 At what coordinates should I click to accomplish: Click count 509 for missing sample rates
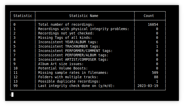point(155,73)
